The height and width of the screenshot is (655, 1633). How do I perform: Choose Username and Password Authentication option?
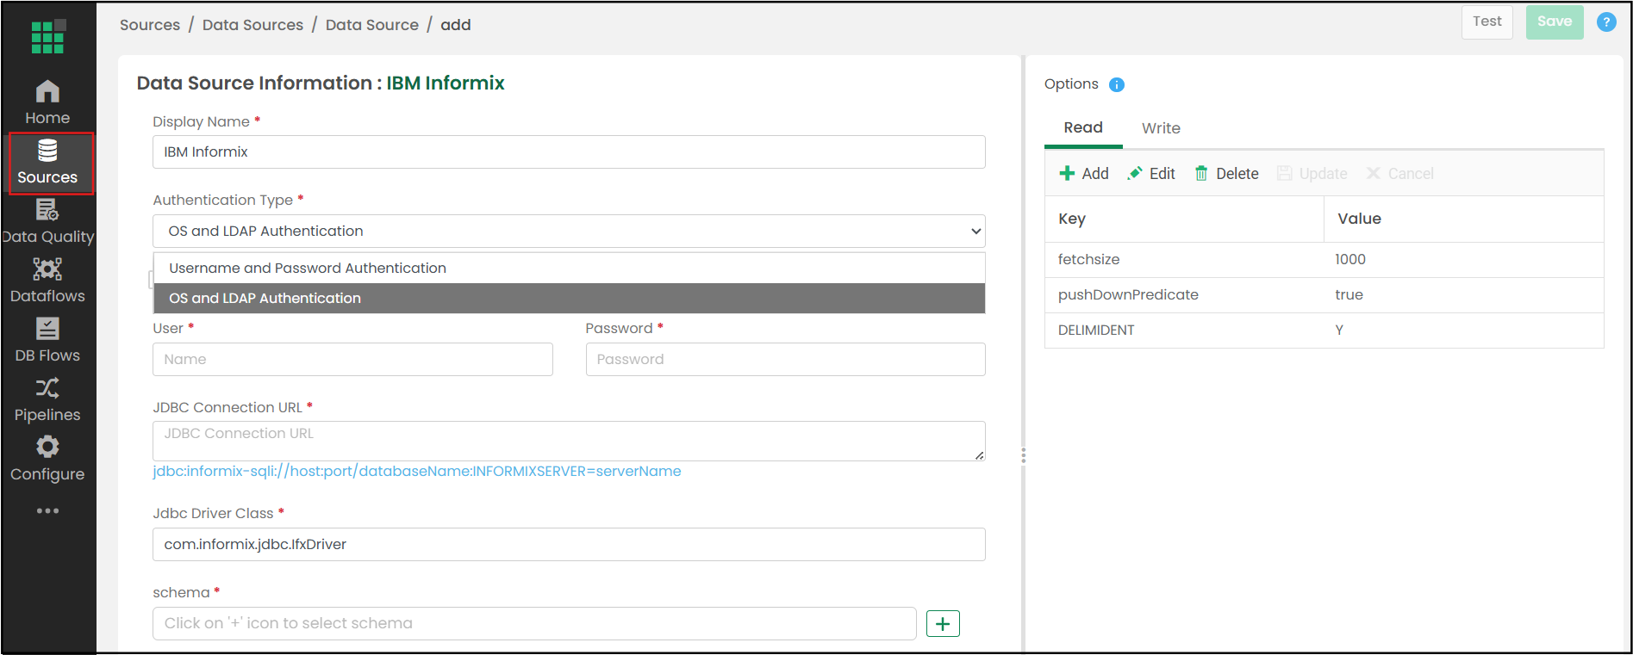(x=569, y=268)
